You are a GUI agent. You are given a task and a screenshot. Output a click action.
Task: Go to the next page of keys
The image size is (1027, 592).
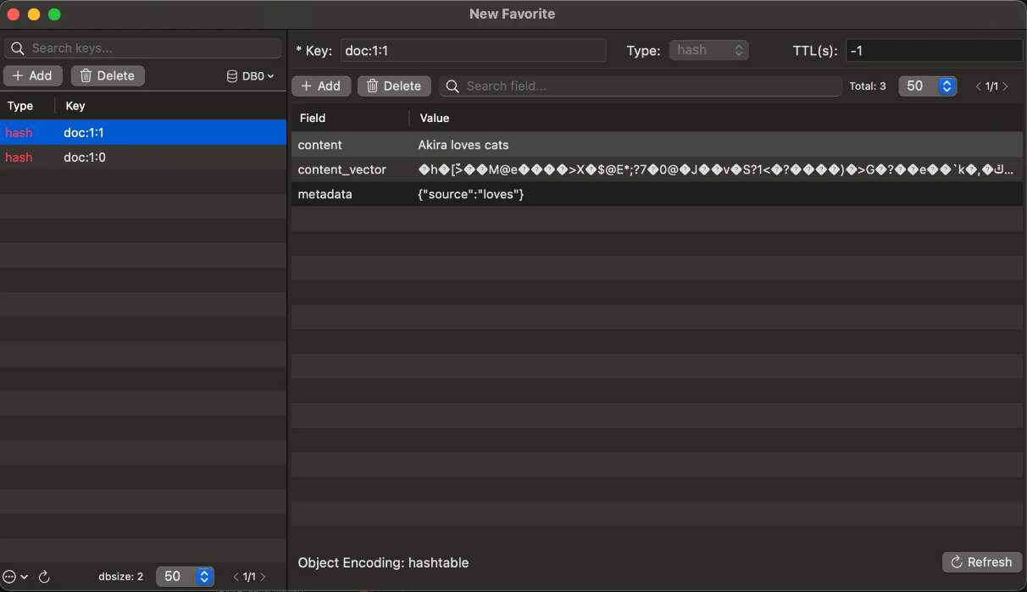pos(263,576)
